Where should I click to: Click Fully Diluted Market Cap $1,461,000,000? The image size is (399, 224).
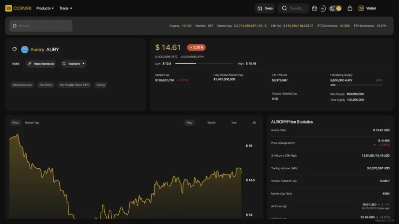[224, 80]
